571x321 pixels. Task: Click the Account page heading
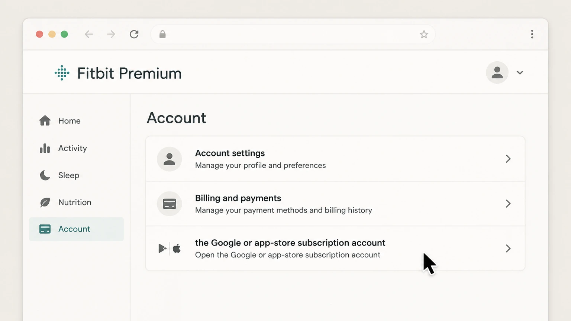click(x=176, y=118)
